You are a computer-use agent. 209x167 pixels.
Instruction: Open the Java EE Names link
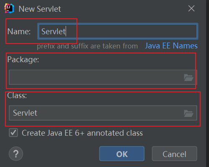click(171, 46)
